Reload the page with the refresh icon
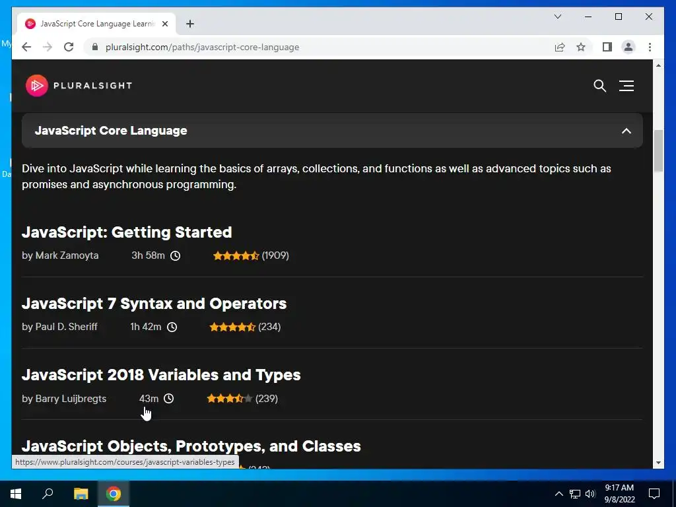The width and height of the screenshot is (676, 507). pos(69,47)
